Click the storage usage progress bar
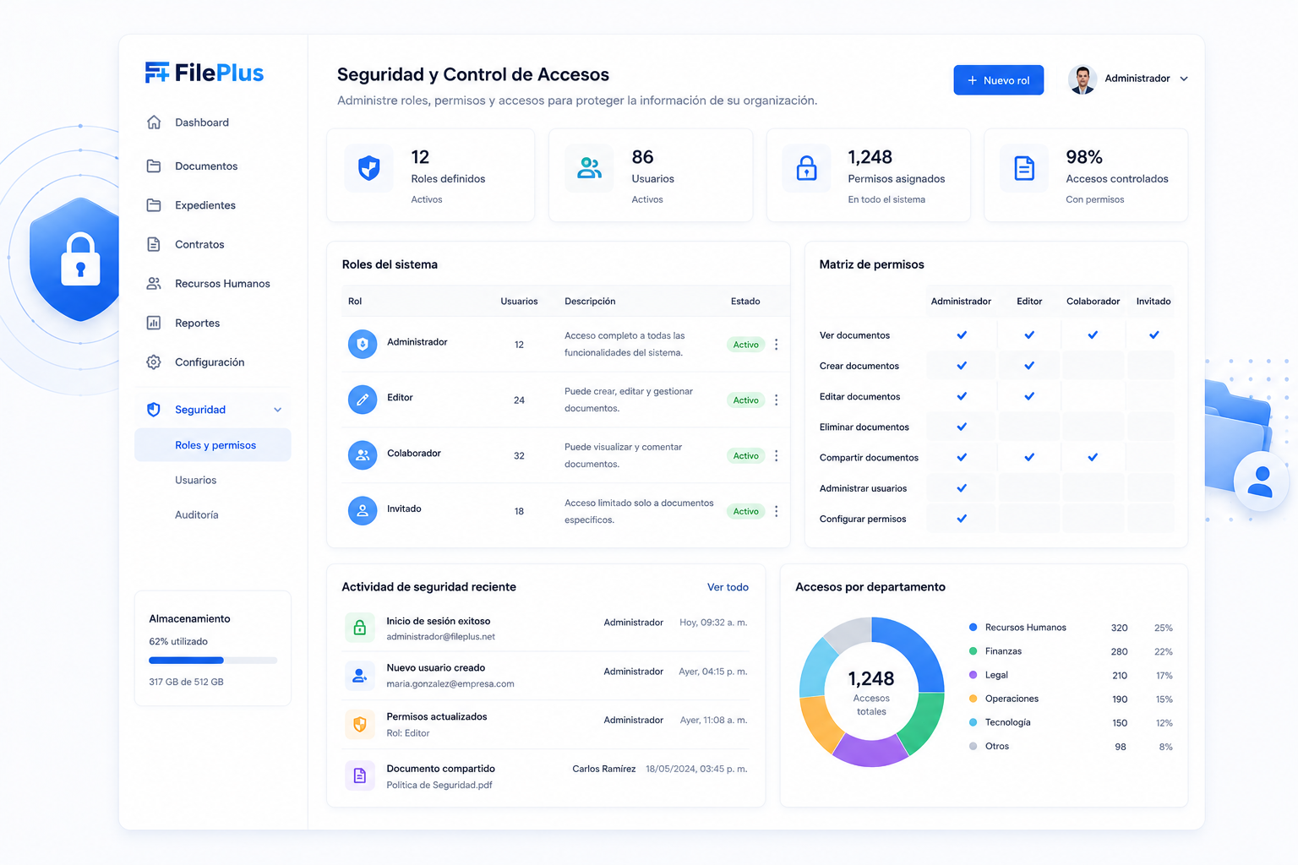 (213, 661)
